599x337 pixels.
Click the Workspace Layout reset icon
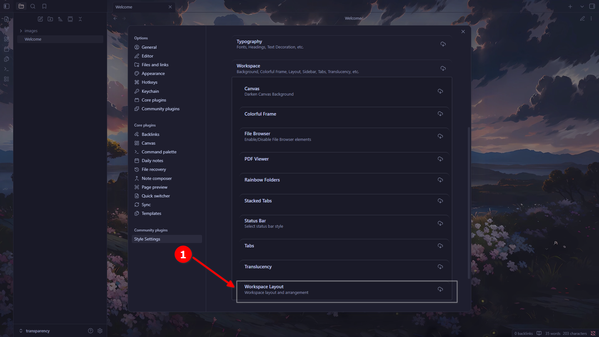click(440, 289)
